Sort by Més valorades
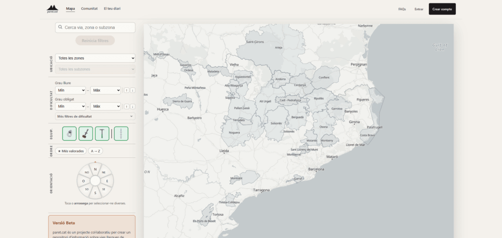Screen dimensions: 502x238 click(x=71, y=151)
